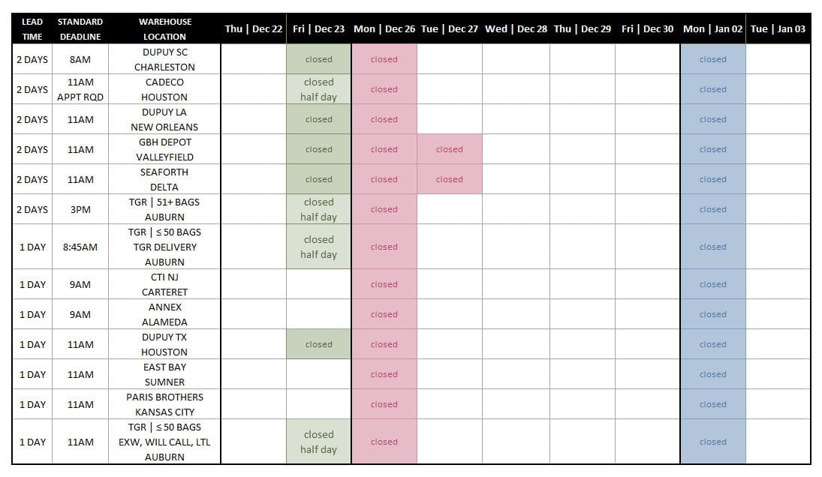Click the PARIS BROTHERS KANSAS CITY cell
This screenshot has height=477, width=822.
point(164,404)
